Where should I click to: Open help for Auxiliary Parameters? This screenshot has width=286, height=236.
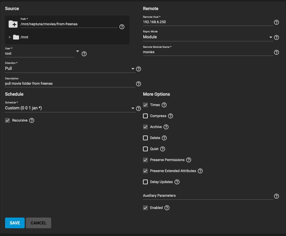(276, 196)
